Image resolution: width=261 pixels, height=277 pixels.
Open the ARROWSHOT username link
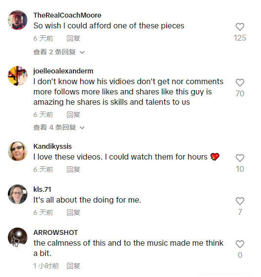point(56,232)
